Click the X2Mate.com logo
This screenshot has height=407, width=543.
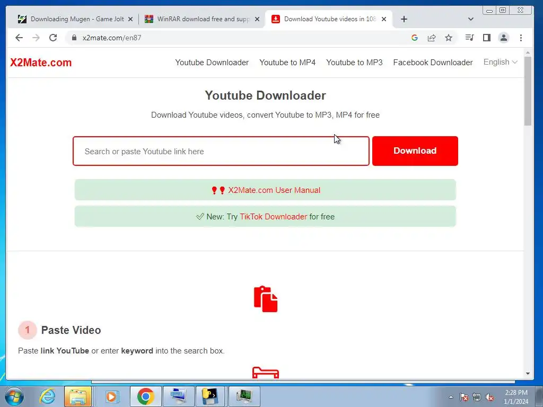[x=41, y=63]
